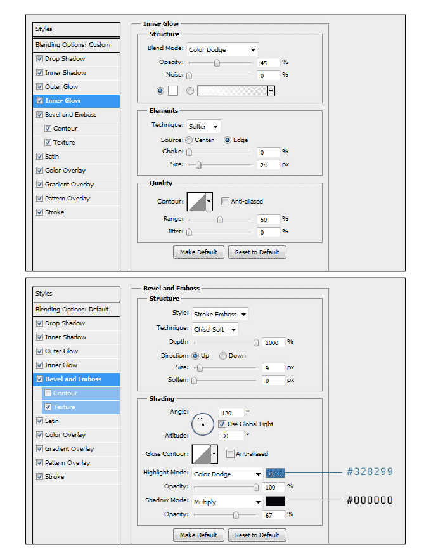Toggle the Texture checkbox in the top dialog
Image resolution: width=431 pixels, height=548 pixels.
[x=48, y=143]
